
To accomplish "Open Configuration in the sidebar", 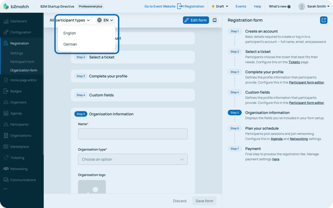I will (x=20, y=32).
